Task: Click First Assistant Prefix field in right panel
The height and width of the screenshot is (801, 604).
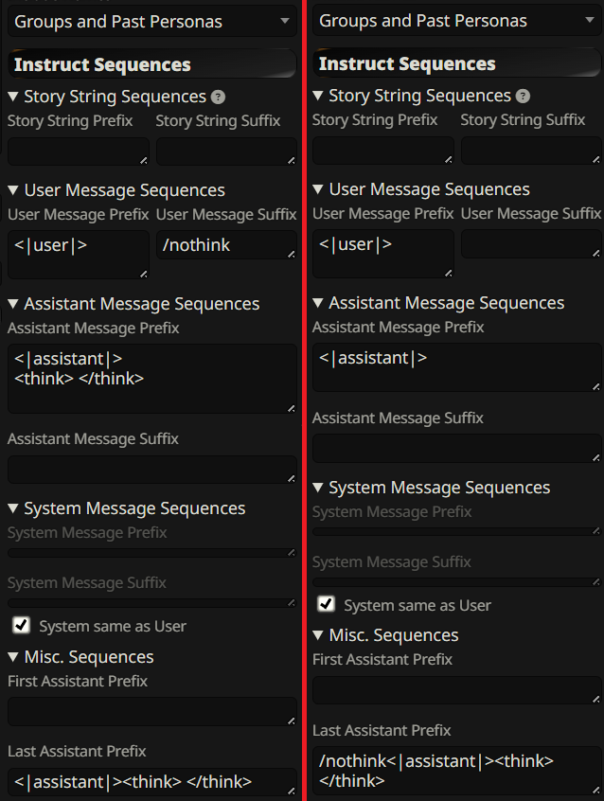Action: [x=456, y=689]
